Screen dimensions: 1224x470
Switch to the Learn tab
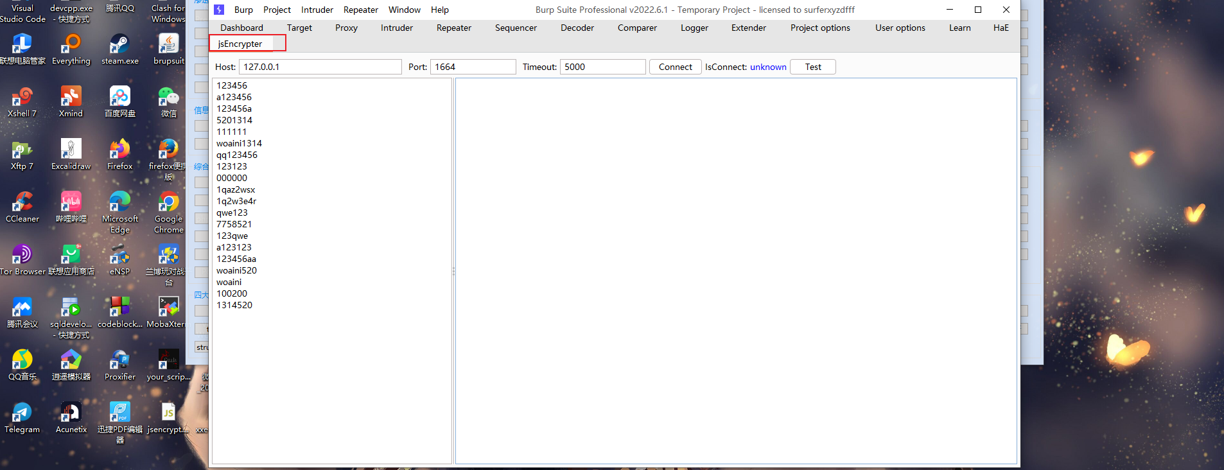coord(960,28)
